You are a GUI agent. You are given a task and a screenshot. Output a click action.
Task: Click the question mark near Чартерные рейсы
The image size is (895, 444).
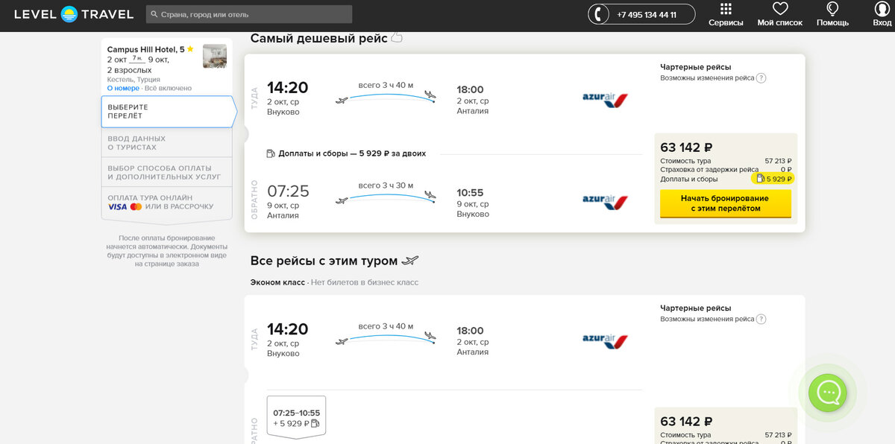point(761,78)
